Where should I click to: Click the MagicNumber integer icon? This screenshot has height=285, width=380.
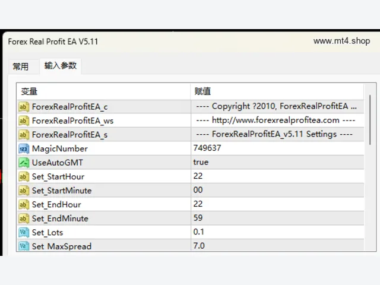[x=24, y=149]
